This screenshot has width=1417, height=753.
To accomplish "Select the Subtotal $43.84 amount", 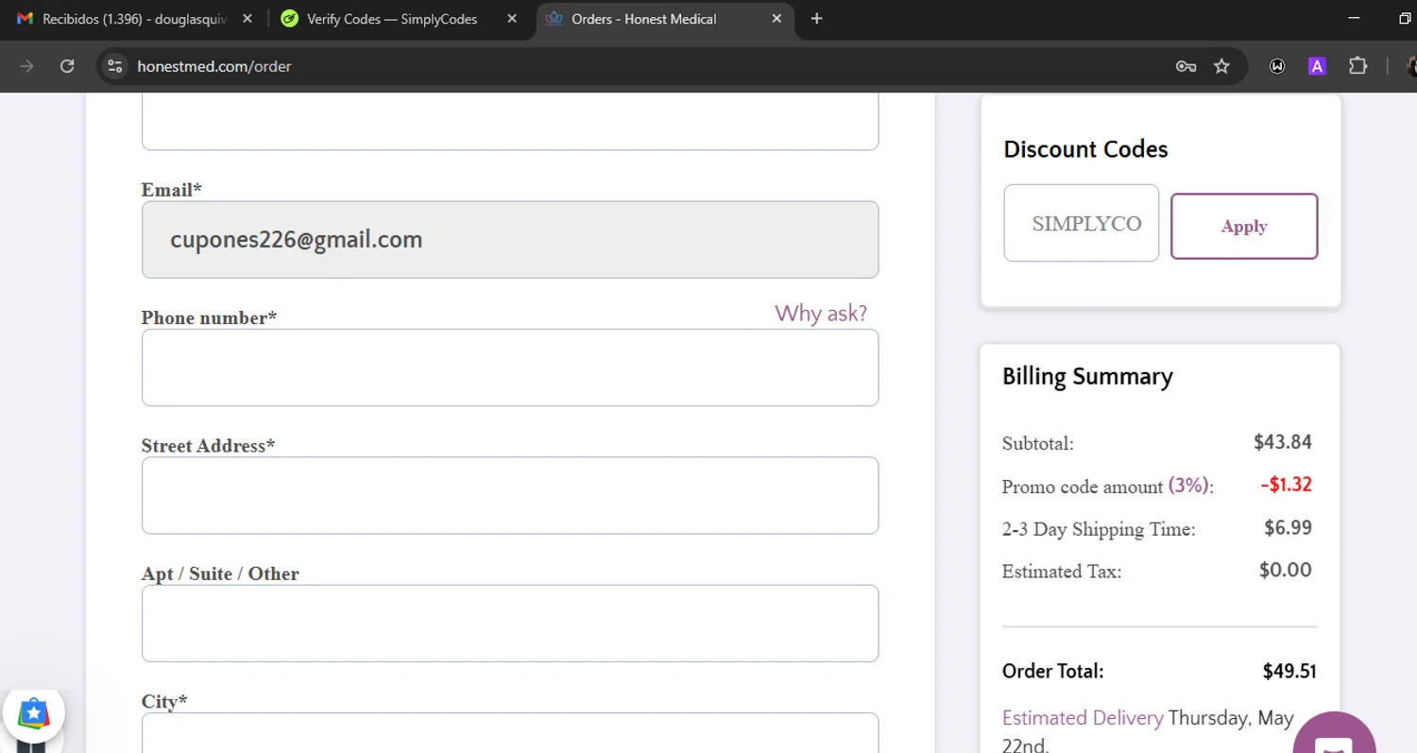I will pos(1282,442).
